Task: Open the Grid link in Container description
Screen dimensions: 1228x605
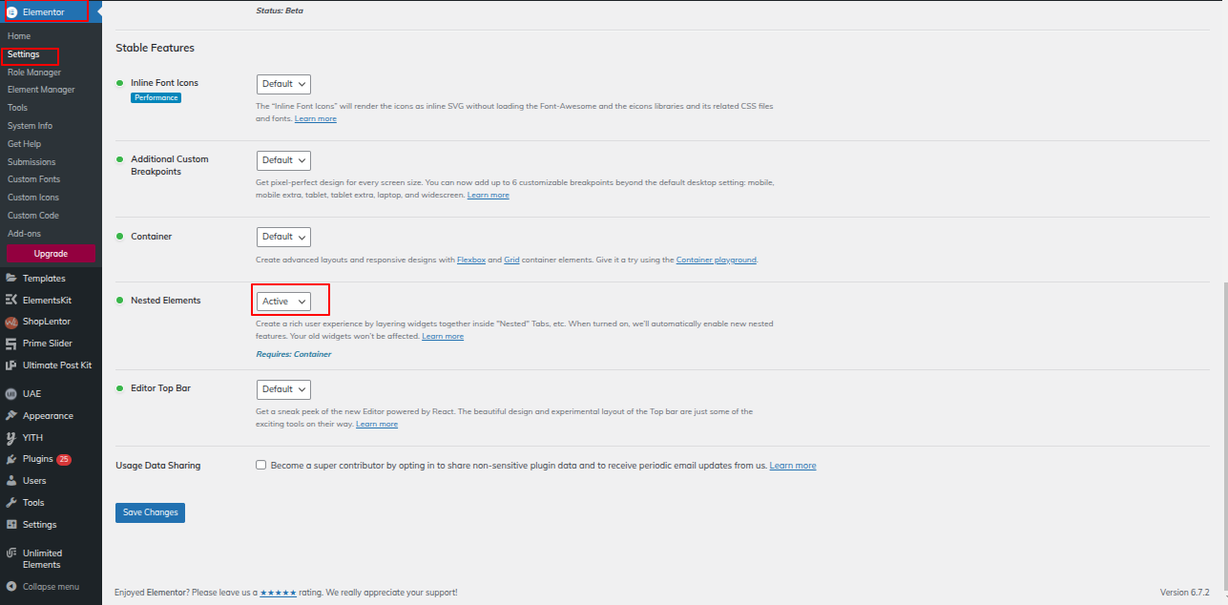Action: click(511, 260)
